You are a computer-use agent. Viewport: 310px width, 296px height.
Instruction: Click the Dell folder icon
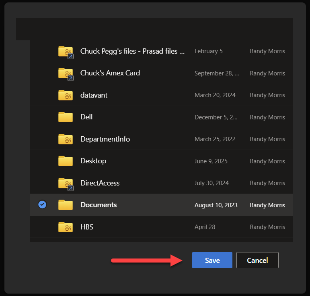pyautogui.click(x=66, y=117)
